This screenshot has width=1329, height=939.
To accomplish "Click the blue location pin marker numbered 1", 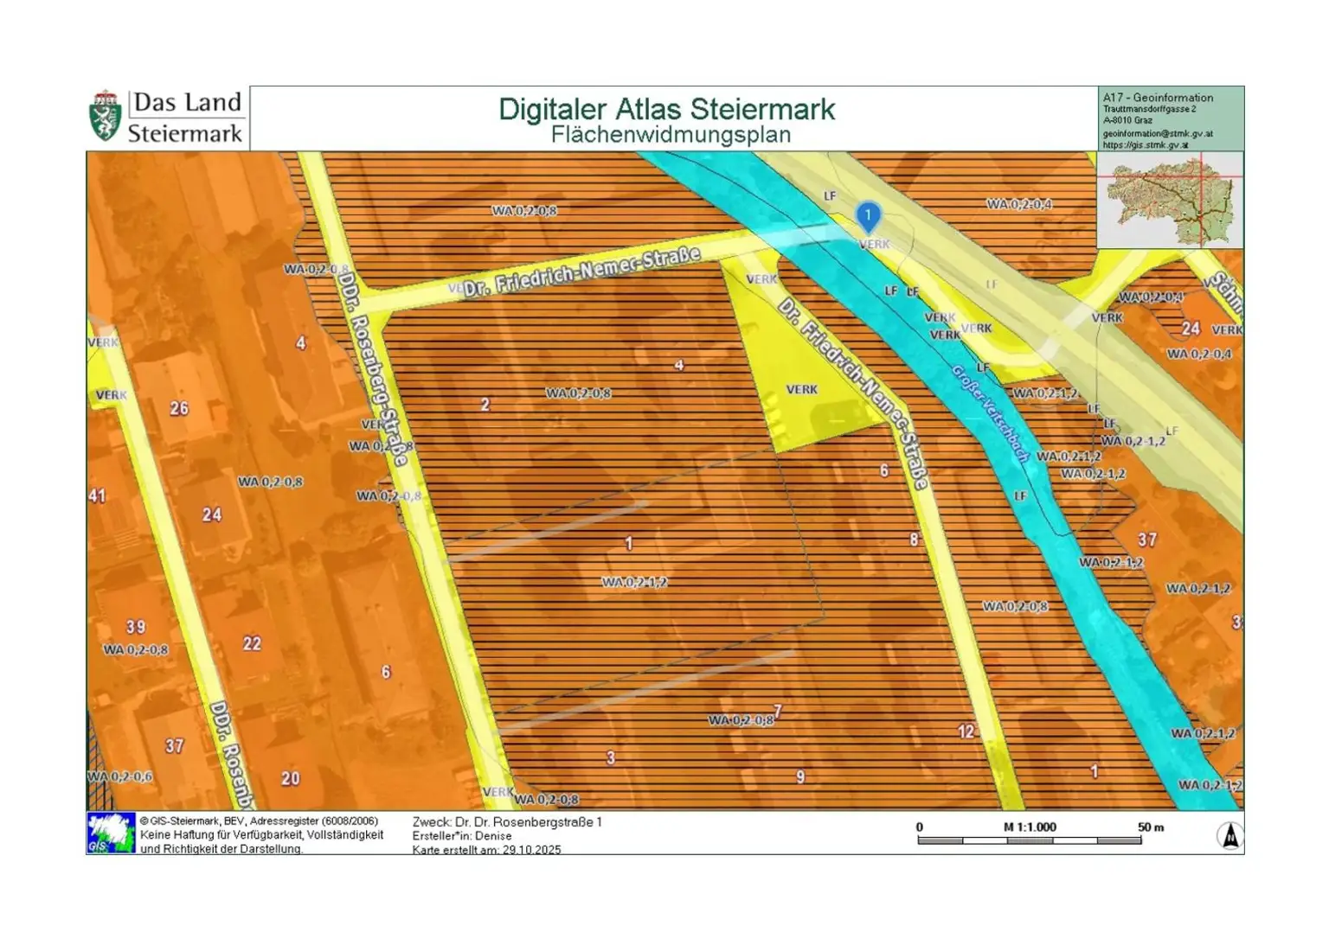I will [x=868, y=216].
